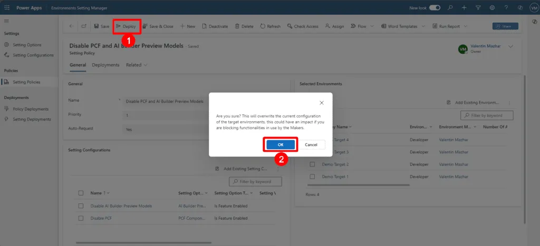Open the VM account avatar

(534, 8)
